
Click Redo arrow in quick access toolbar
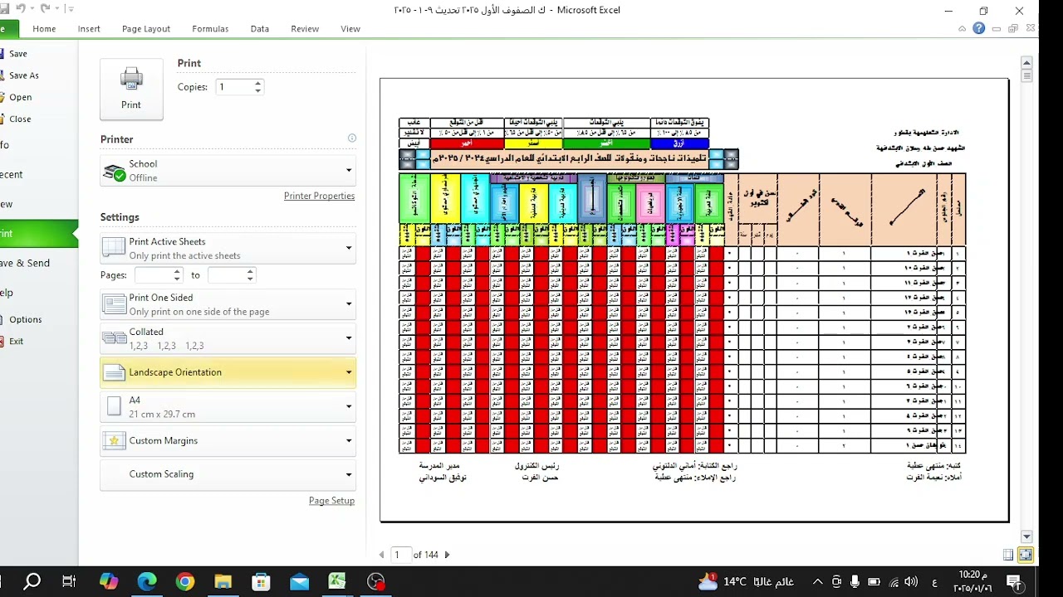[x=45, y=8]
